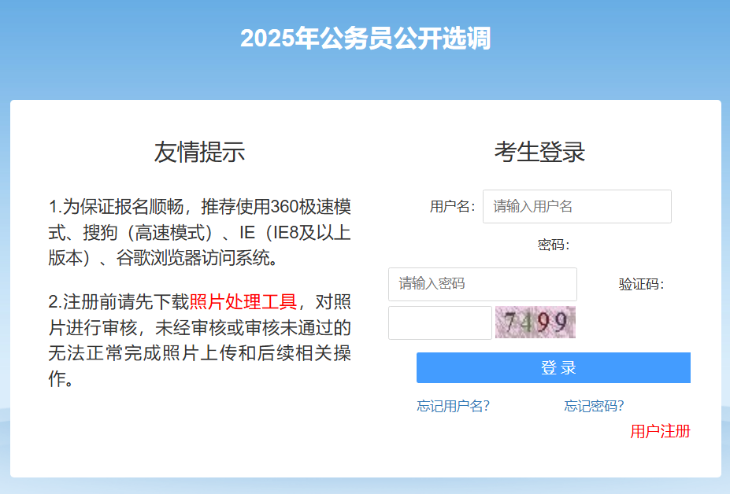Download the red 照片处理工具 link

tap(243, 302)
